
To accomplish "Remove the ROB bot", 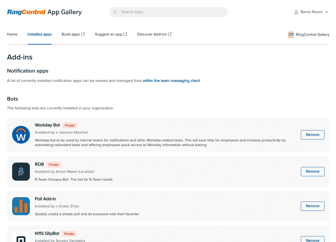I will 312,172.
